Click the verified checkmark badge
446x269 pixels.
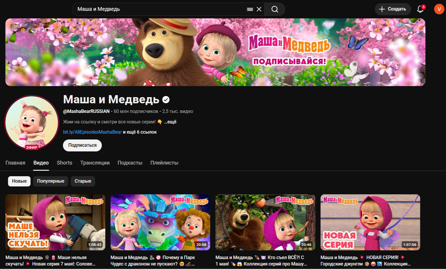(166, 100)
